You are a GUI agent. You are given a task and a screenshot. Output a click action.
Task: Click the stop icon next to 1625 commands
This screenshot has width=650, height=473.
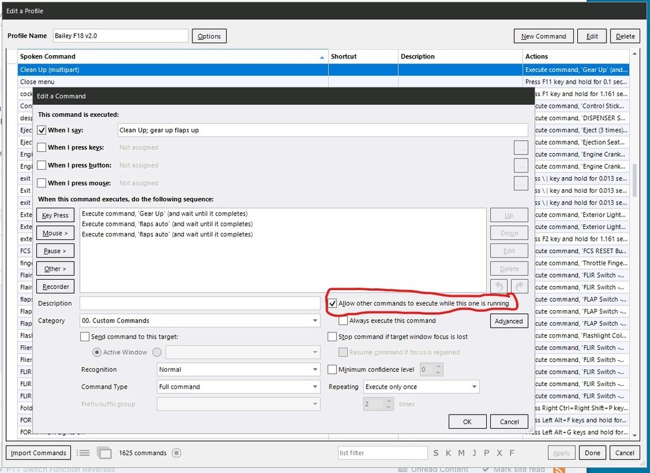[x=177, y=453]
